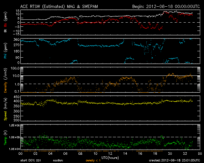Click the '450' speed tick label
This screenshot has height=163, width=204.
(x=17, y=97)
